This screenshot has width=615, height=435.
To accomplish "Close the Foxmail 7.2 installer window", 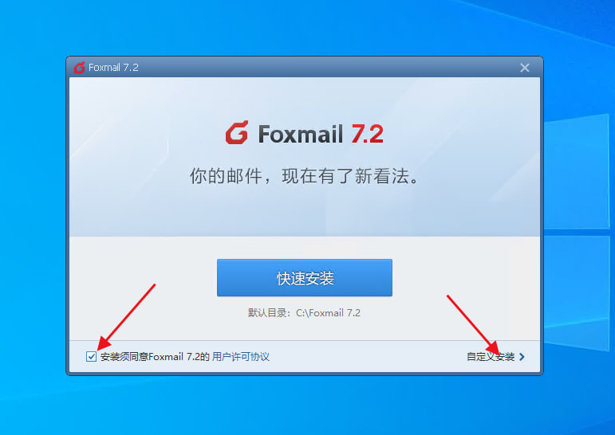I will 524,68.
